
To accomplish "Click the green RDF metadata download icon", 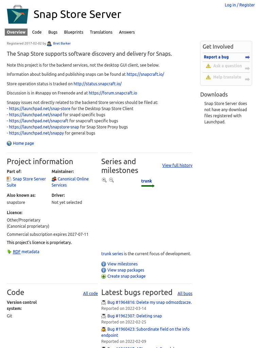I will 9,252.
